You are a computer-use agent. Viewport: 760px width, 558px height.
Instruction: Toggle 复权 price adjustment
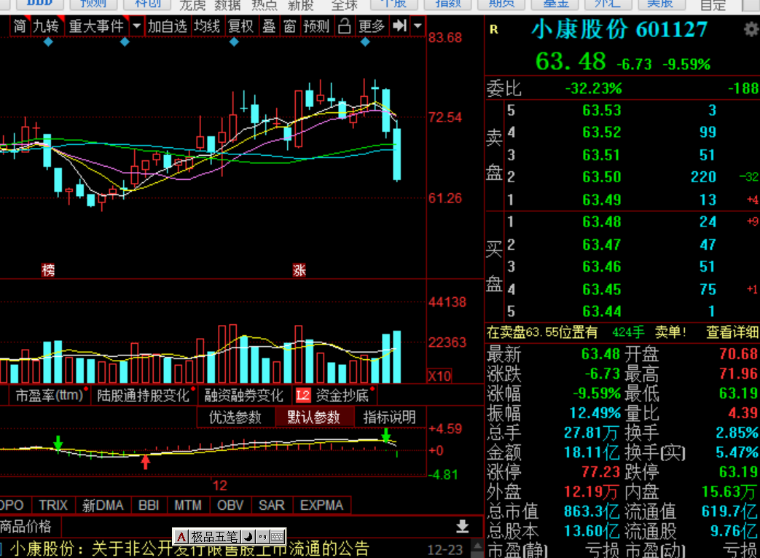(241, 25)
